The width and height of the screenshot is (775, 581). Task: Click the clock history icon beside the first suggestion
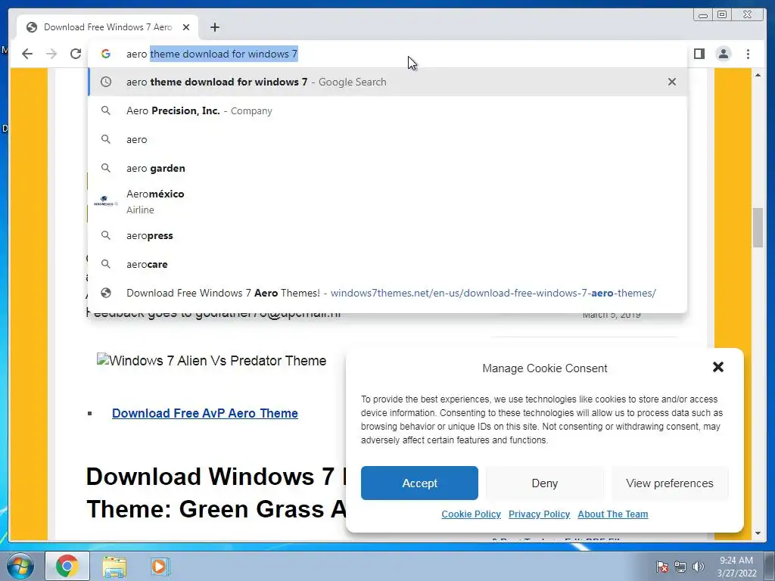tap(106, 82)
